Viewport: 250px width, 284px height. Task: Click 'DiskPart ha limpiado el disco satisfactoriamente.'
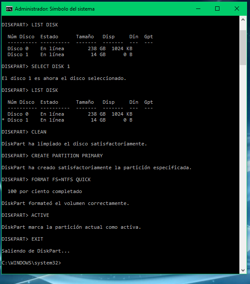pos(74,144)
